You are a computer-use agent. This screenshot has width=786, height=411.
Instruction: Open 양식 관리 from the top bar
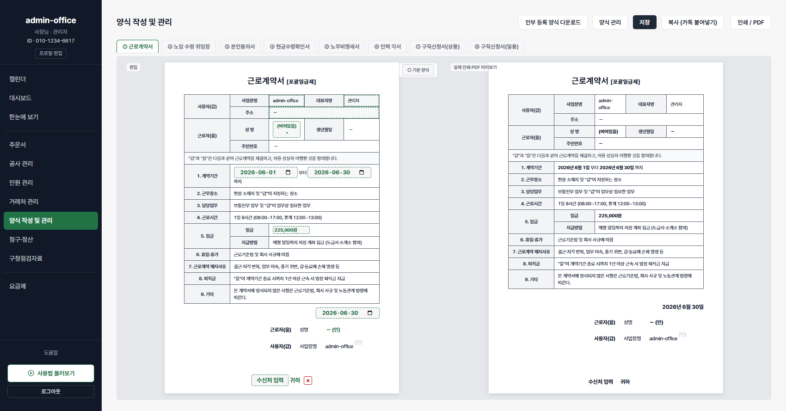point(610,22)
